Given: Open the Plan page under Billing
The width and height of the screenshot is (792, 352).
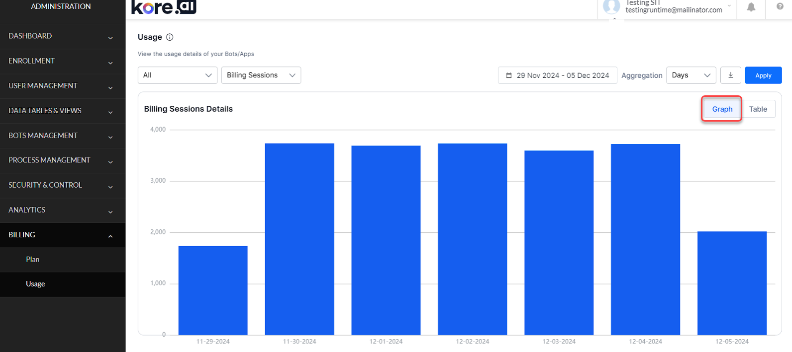Looking at the screenshot, I should [33, 260].
